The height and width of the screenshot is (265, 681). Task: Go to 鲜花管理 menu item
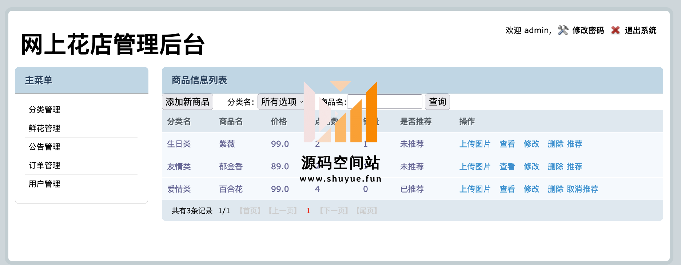pos(44,128)
